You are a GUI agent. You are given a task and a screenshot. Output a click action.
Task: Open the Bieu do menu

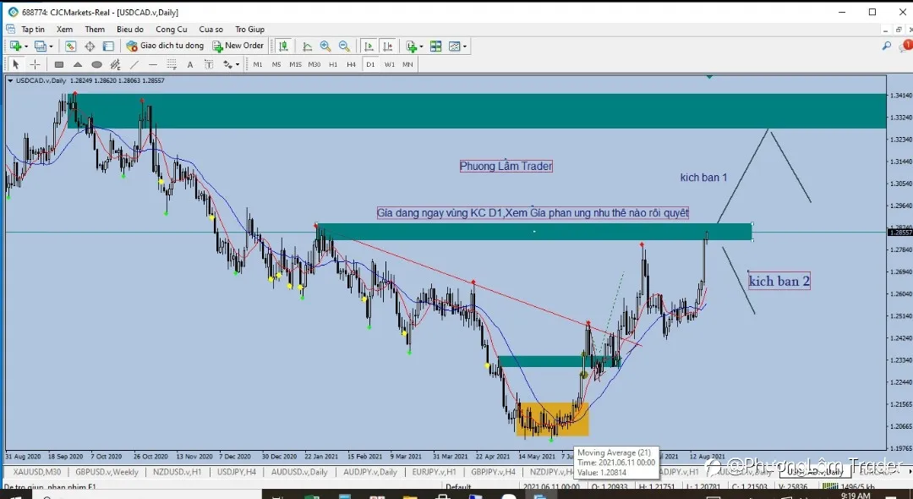pos(130,29)
